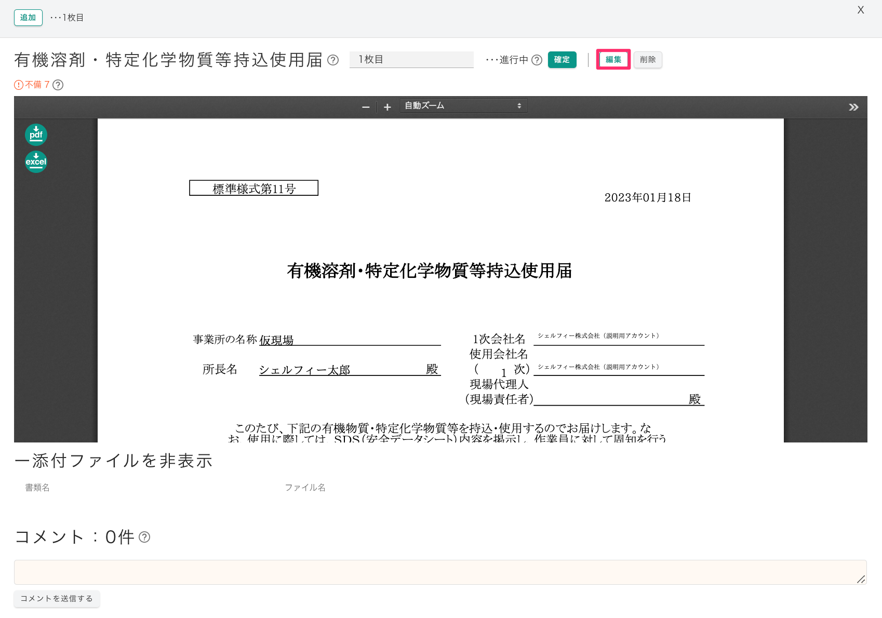Download the form as PDF
Screen dimensions: 882x618
click(36, 135)
